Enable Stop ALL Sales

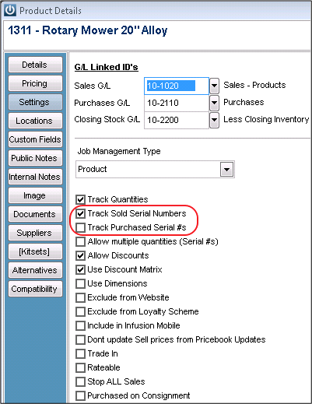80,381
